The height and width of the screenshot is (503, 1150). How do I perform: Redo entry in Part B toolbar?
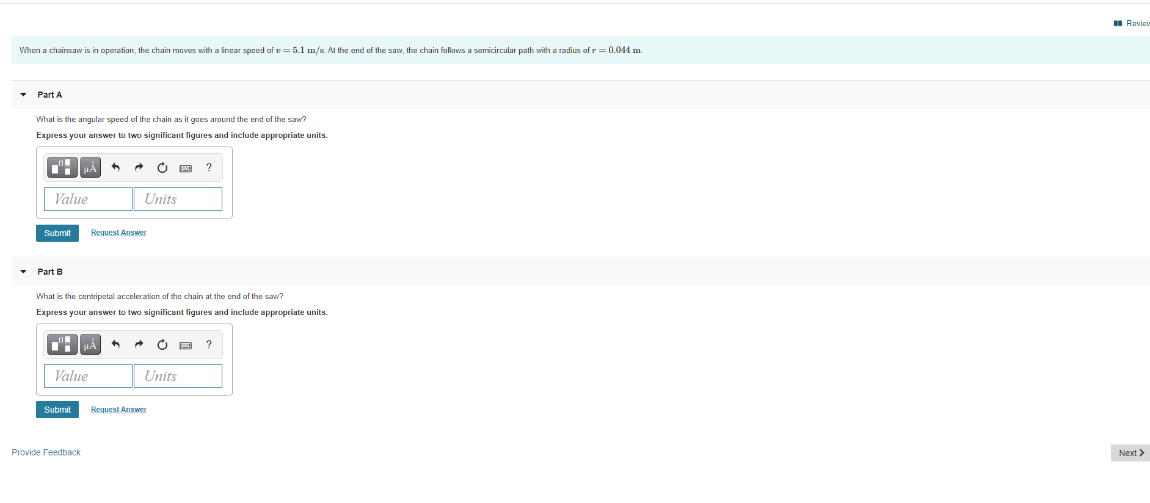point(139,344)
